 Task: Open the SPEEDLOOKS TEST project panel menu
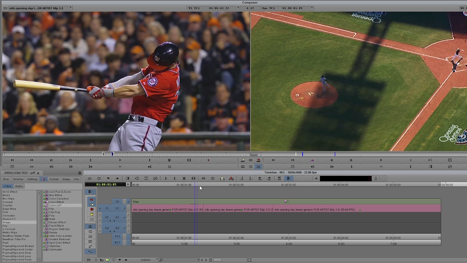[x=80, y=173]
